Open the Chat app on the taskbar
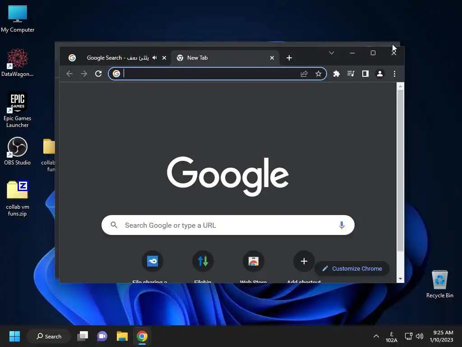This screenshot has width=462, height=347. point(102,336)
